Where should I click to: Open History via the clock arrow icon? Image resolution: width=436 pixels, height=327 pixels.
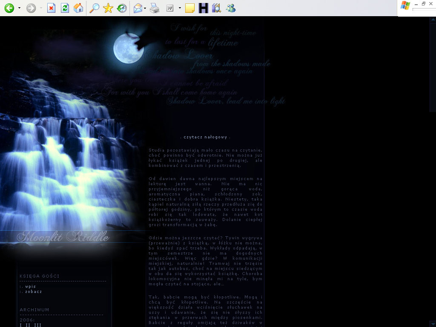click(122, 8)
